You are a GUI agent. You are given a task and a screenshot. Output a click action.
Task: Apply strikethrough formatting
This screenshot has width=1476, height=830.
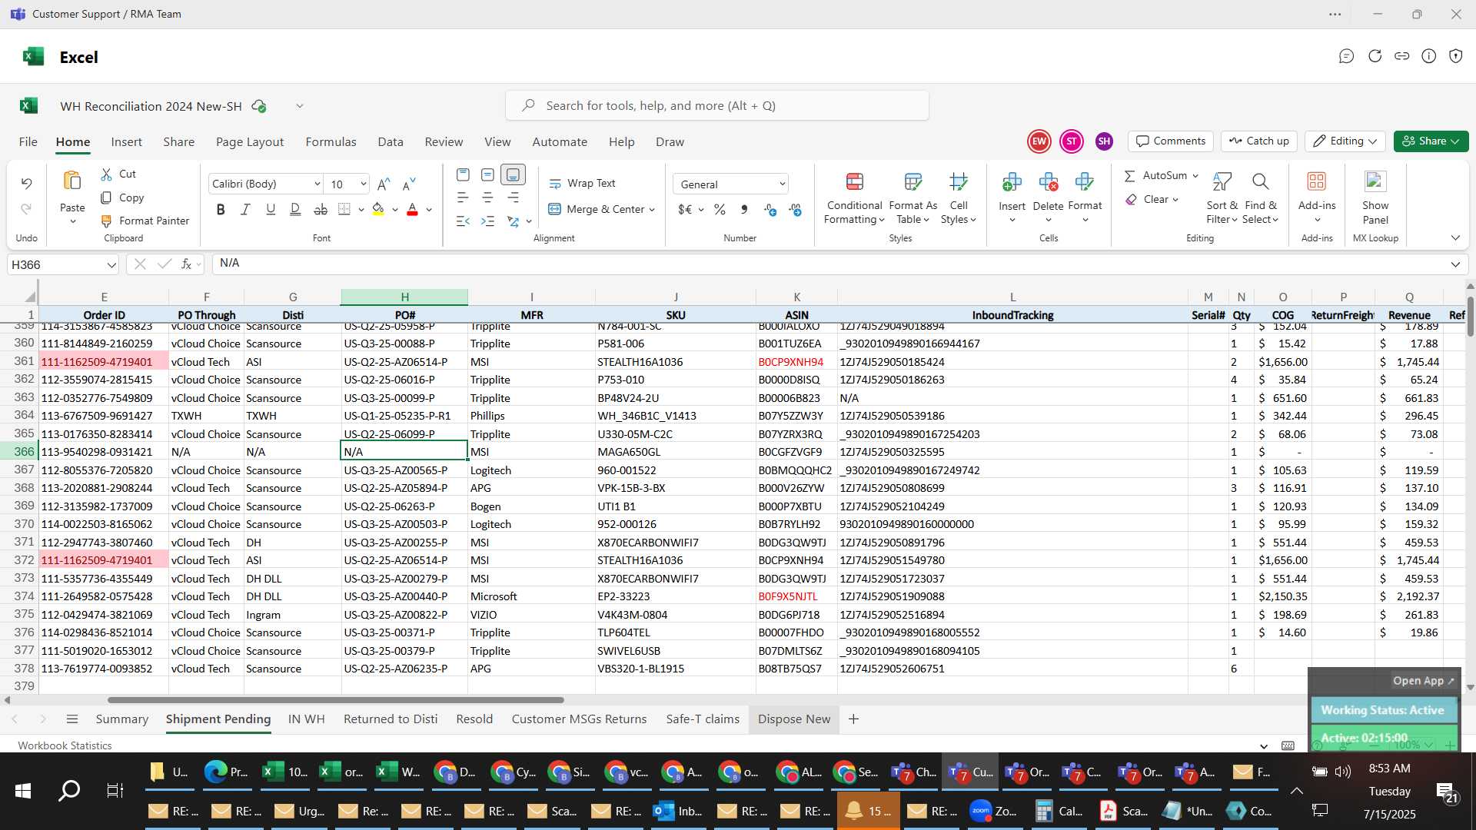321,209
